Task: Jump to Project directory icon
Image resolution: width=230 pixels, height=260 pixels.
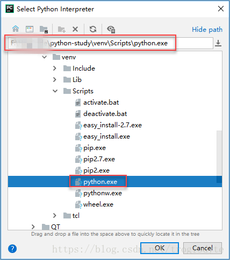Action: tap(44, 29)
